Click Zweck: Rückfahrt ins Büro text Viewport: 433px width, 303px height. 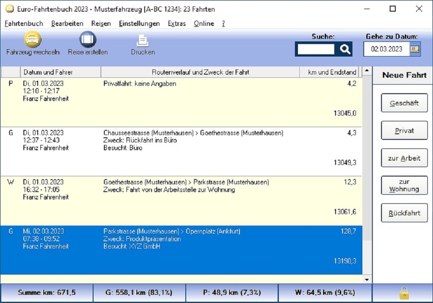tap(140, 140)
